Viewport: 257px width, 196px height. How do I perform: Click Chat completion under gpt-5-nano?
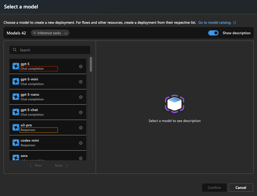tap(32, 99)
